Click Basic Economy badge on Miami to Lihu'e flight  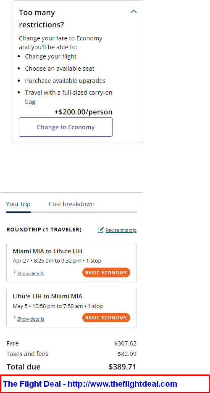click(x=106, y=272)
